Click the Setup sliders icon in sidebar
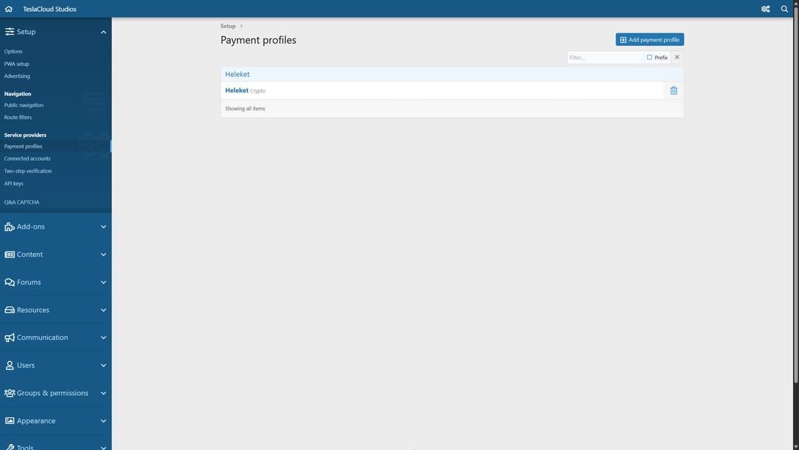 pos(9,31)
